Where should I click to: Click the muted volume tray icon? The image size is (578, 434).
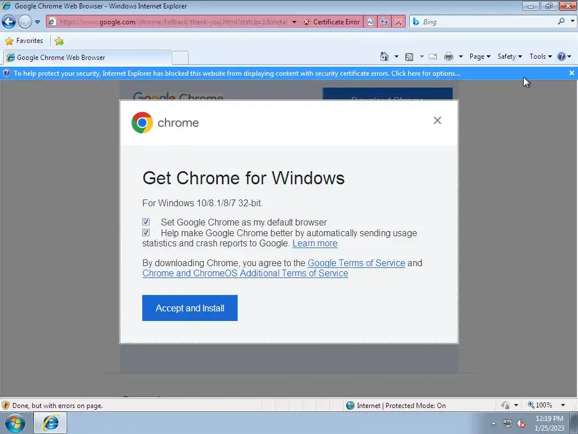point(521,424)
